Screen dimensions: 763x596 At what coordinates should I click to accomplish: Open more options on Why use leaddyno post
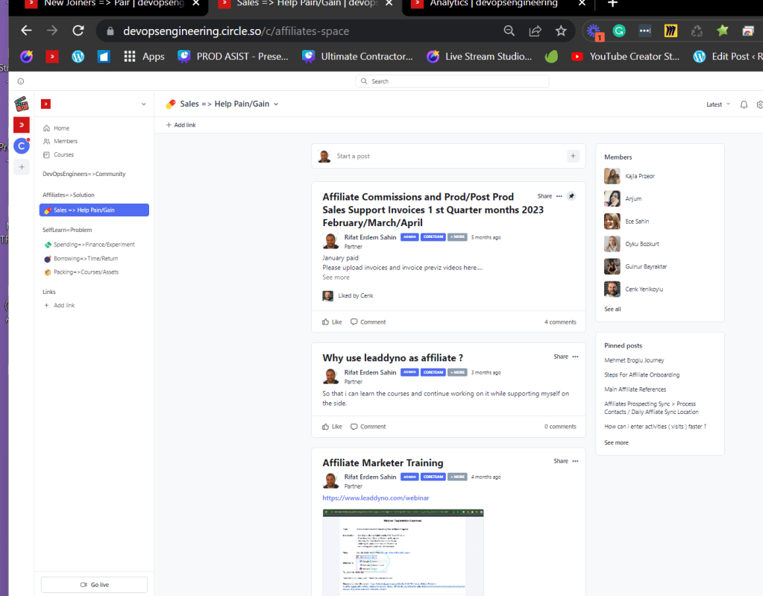coord(575,357)
